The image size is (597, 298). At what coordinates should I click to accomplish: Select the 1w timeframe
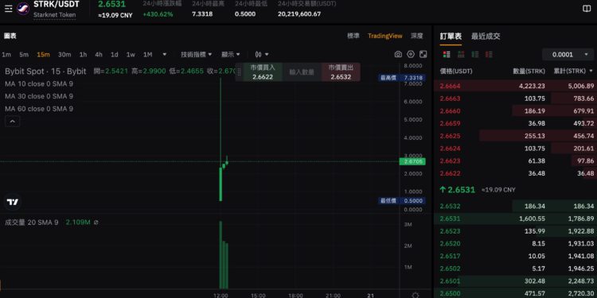[x=131, y=54]
